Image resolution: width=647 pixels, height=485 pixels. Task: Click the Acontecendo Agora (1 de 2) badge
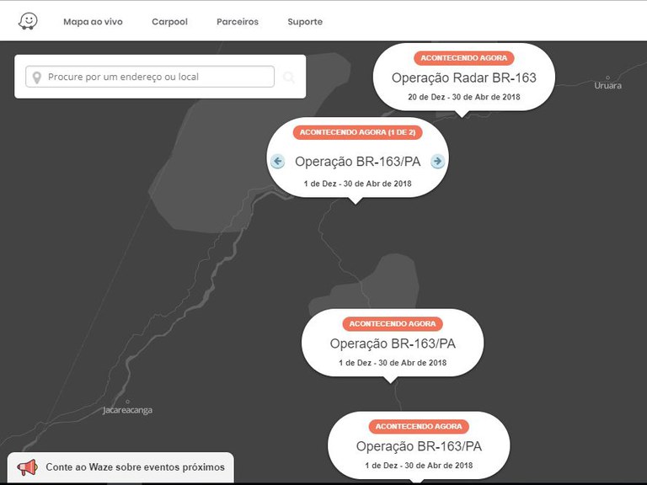357,132
